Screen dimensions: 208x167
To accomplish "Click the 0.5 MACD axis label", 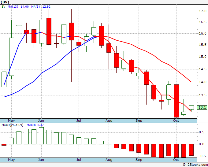I will (x=202, y=132).
